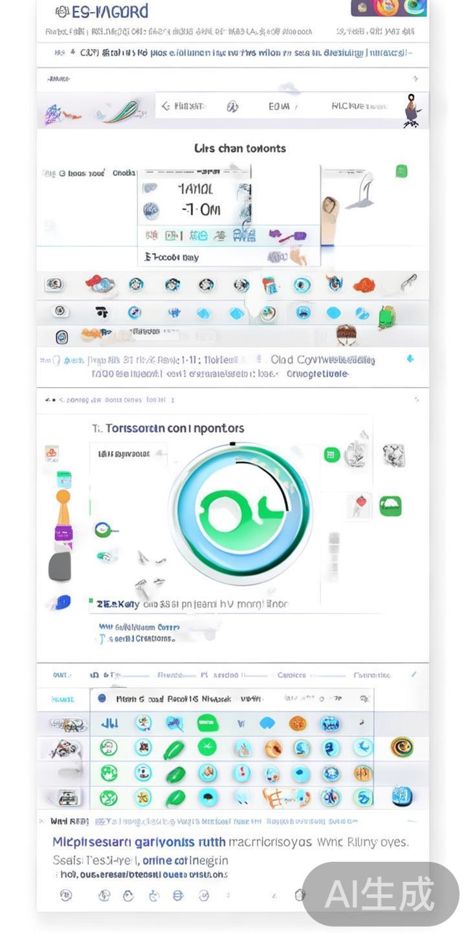Click the colorful avatar icons in the top-right corner
The height and width of the screenshot is (933, 466).
(x=389, y=8)
